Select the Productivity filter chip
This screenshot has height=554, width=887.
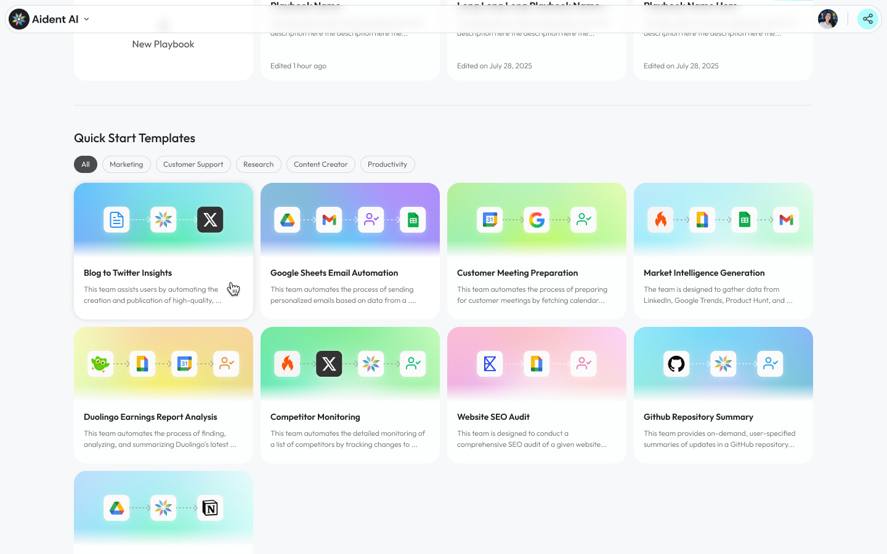coord(387,164)
